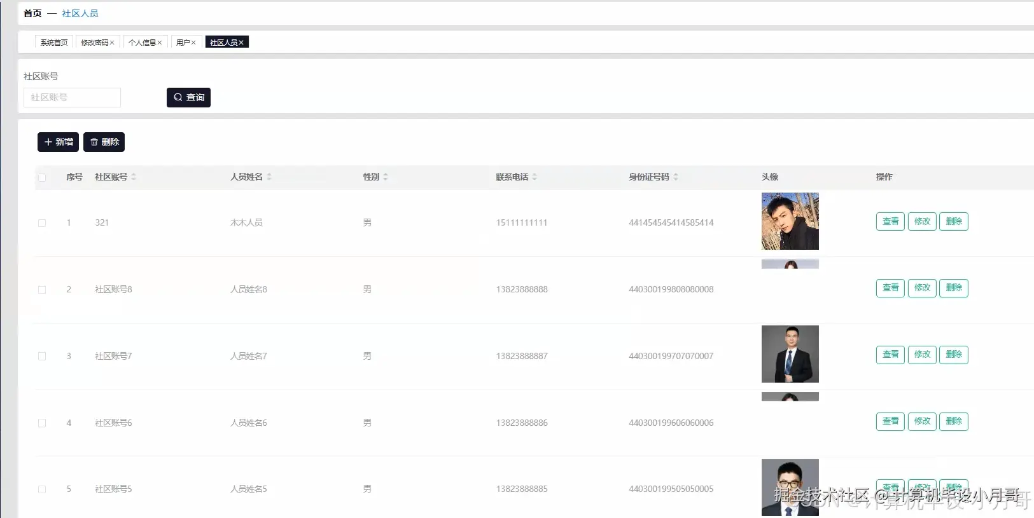Screen dimensions: 1034x518
Task: Select the checkbox for row 1
Action: click(42, 223)
